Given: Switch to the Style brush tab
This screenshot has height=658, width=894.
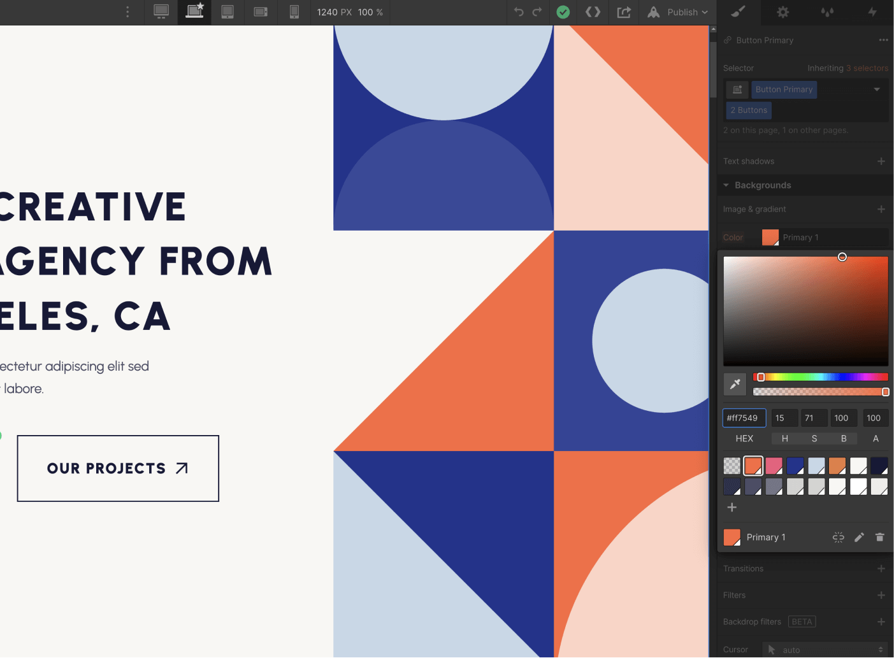Looking at the screenshot, I should click(738, 12).
